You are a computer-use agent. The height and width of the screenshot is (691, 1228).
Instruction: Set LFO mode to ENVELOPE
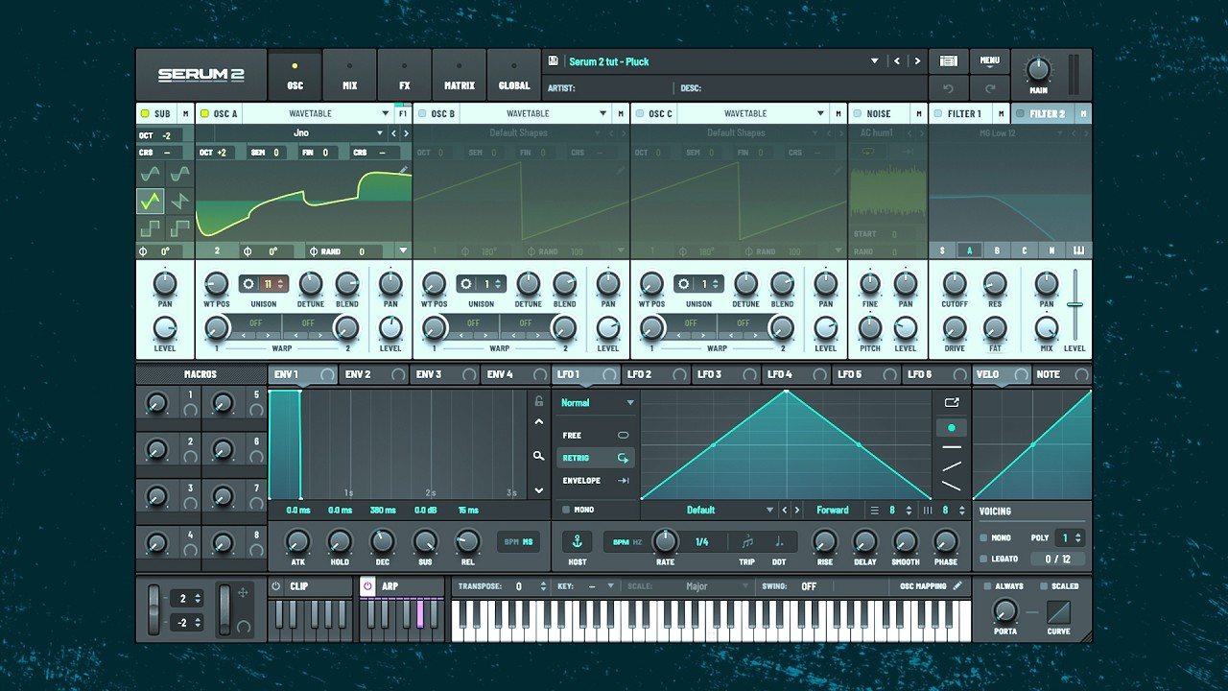click(596, 481)
